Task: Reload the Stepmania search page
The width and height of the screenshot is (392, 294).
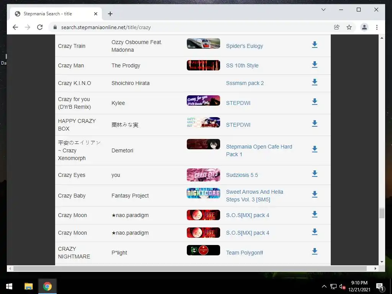Action: click(40, 27)
